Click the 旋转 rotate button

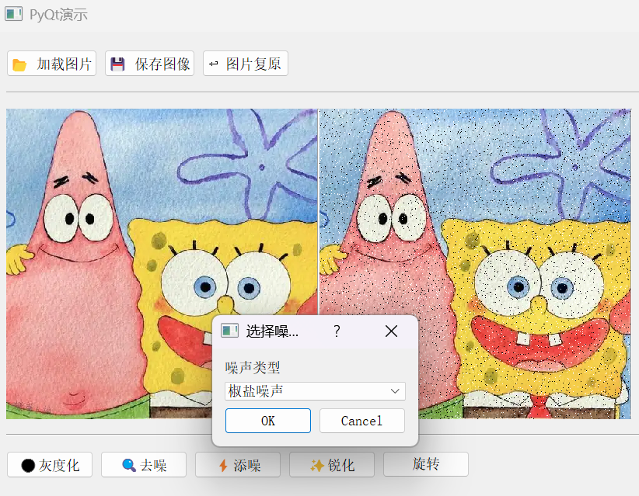[426, 464]
